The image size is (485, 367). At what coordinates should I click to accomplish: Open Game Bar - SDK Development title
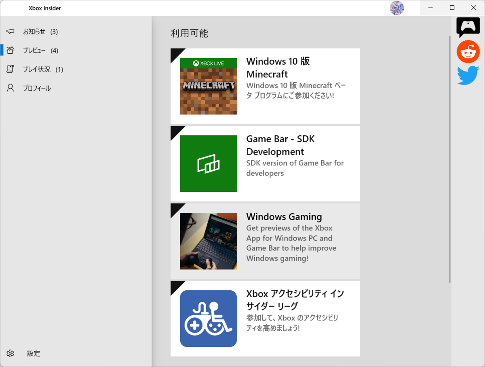[281, 145]
